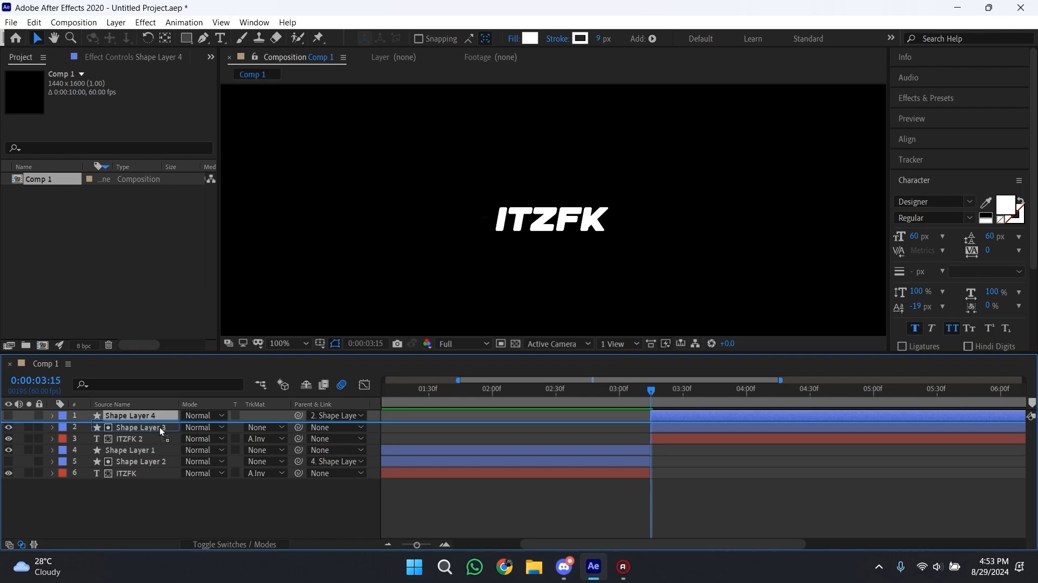
Task: Select the Zoom tool magnifier
Action: 71,38
